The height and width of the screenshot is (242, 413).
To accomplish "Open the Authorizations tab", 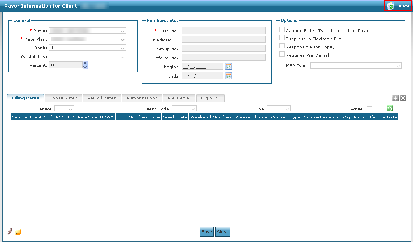I will pos(142,98).
